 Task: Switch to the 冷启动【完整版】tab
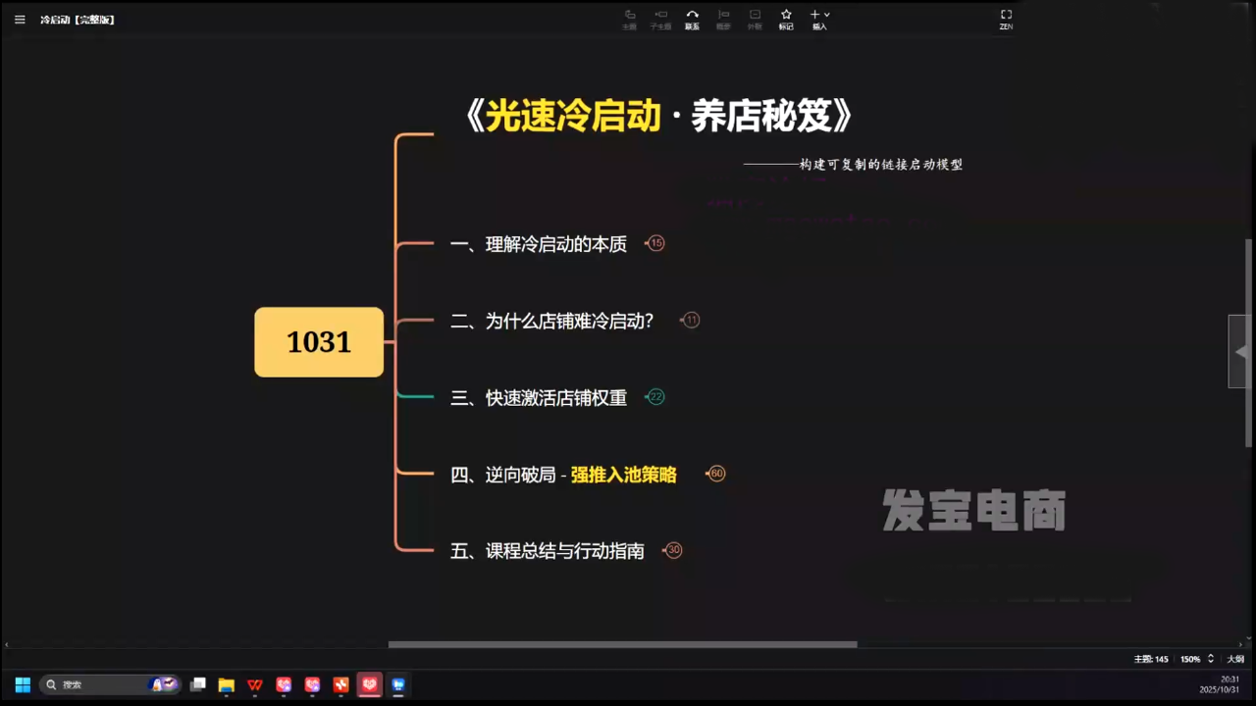pos(78,19)
